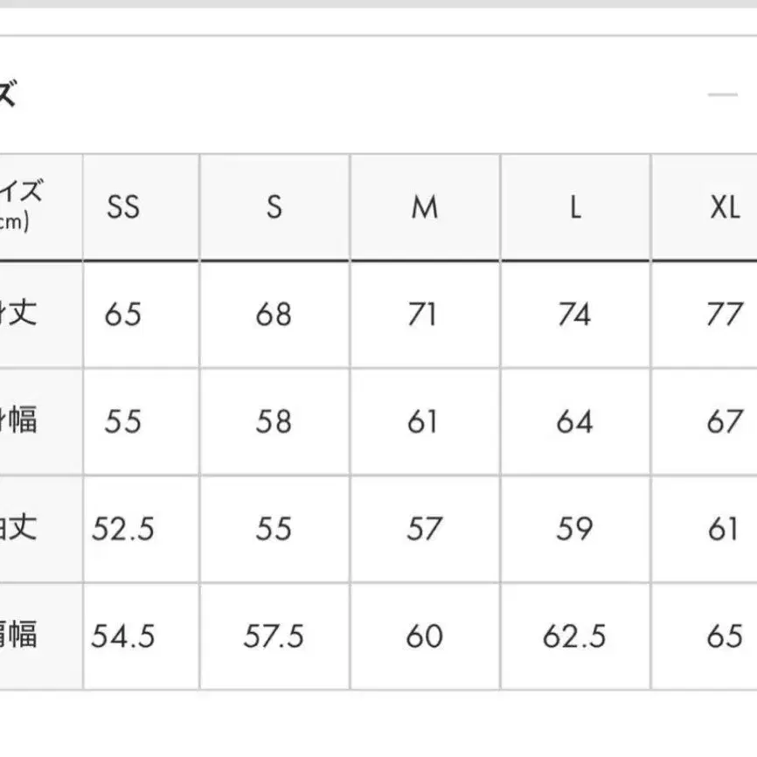Select the value 71 in the M column
The width and height of the screenshot is (757, 757).
tap(423, 314)
